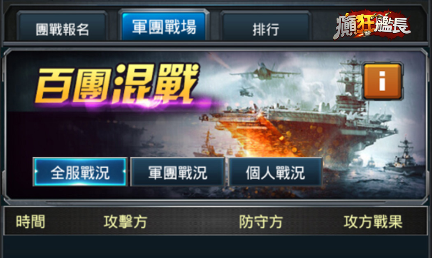Tap the 瘋狂艦長 game logo
This screenshot has height=258, width=432.
[x=372, y=25]
